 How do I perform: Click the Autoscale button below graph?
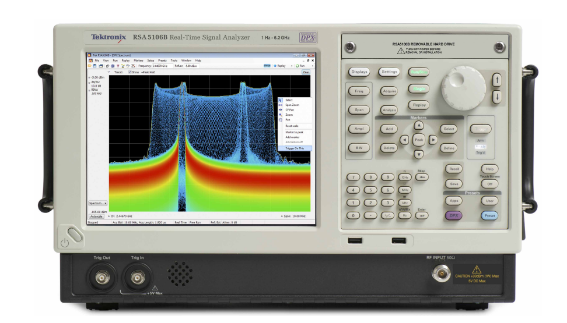pyautogui.click(x=97, y=216)
